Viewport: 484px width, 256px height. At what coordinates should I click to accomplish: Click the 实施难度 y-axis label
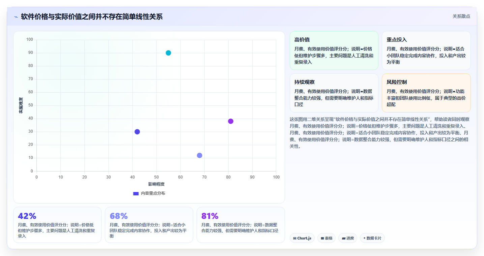21,105
